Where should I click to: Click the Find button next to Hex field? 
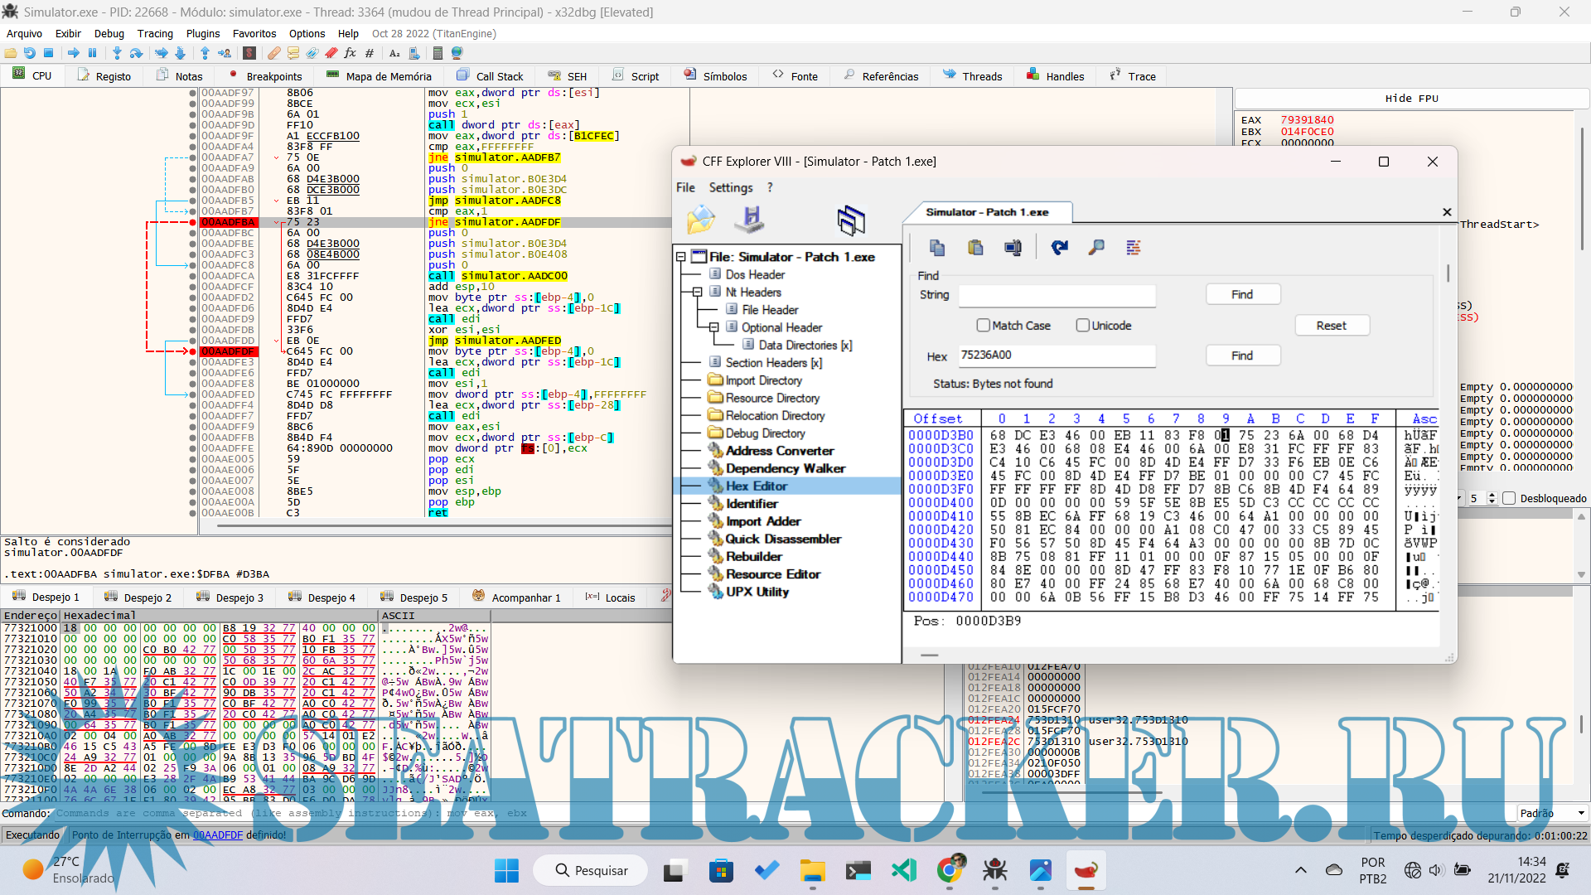[x=1242, y=356]
